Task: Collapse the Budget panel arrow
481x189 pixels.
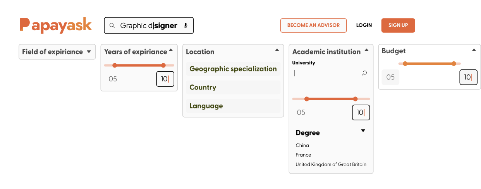Action: (x=474, y=50)
